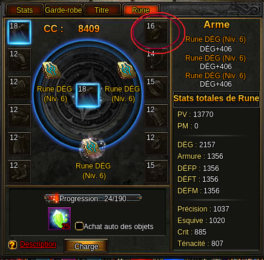Enable Achat auto des objets checkbox
Image resolution: width=264 pixels, height=260 pixels.
point(79,226)
